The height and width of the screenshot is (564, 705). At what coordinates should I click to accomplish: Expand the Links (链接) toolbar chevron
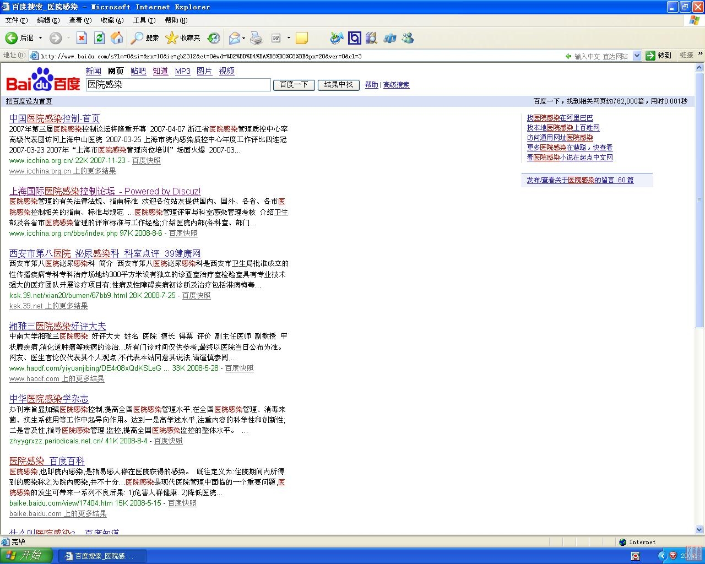(x=701, y=54)
